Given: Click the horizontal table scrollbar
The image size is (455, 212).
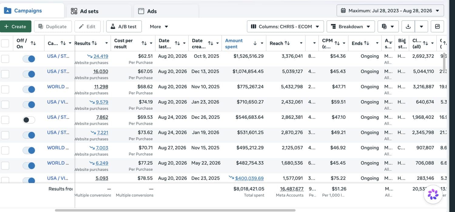Looking at the screenshot, I should coord(175,210).
